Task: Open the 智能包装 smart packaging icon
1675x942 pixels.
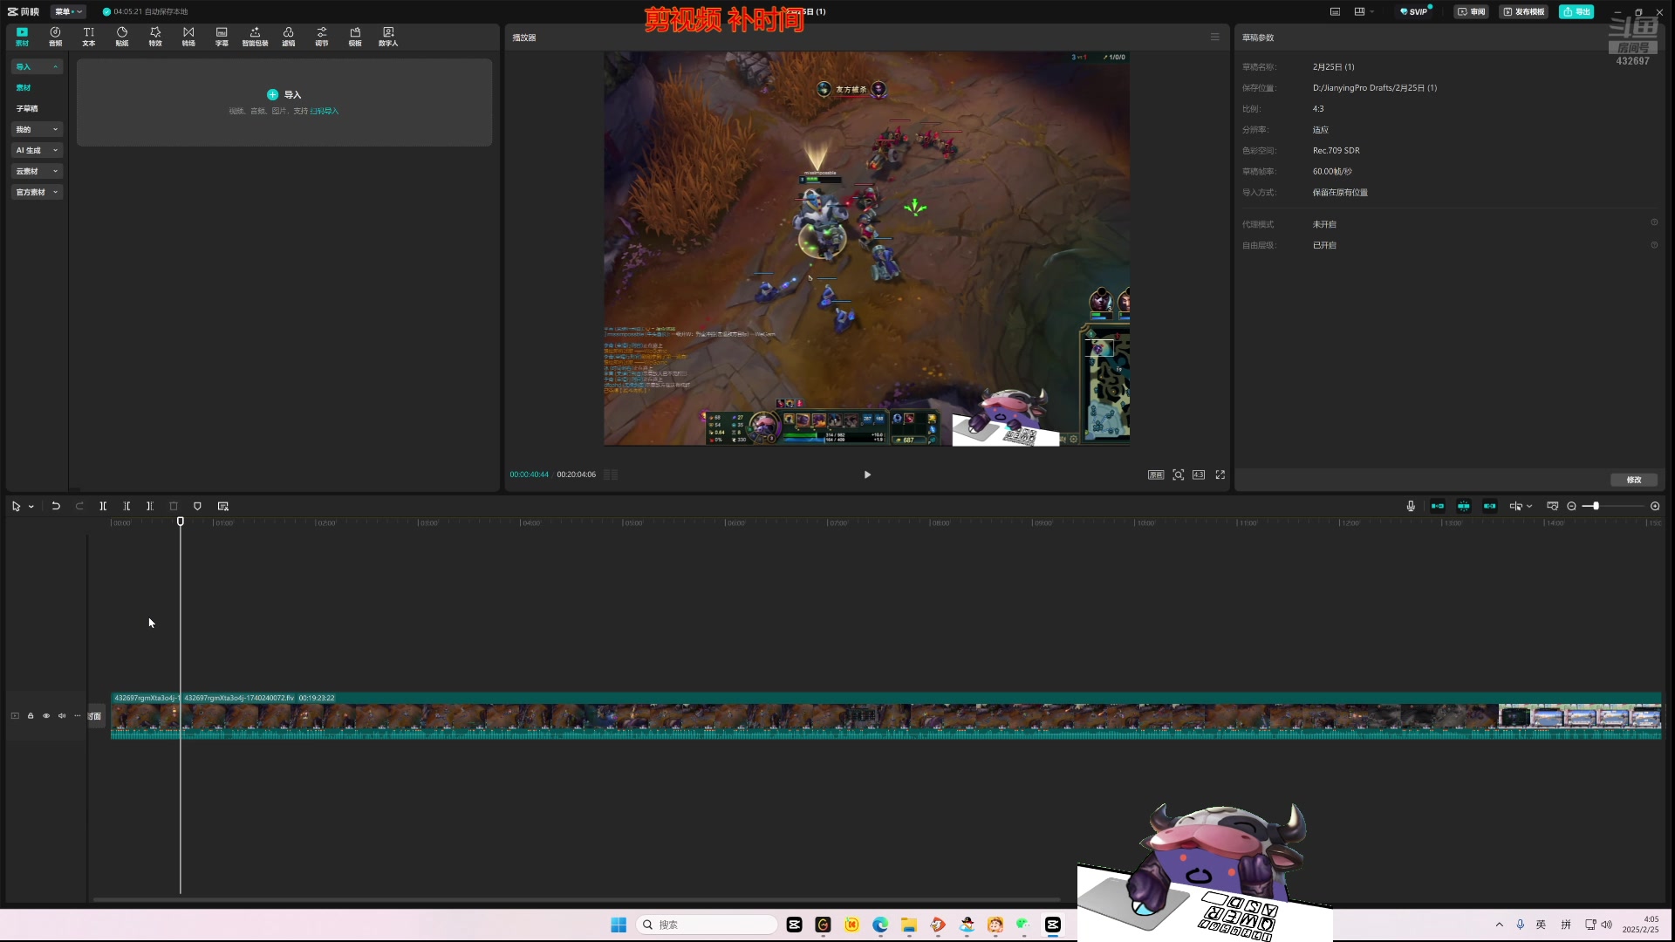Action: [x=255, y=37]
